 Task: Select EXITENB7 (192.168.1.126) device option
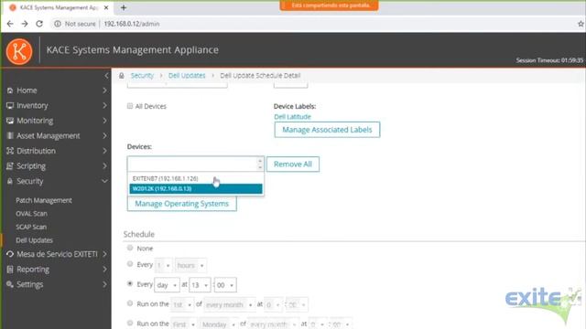click(195, 179)
